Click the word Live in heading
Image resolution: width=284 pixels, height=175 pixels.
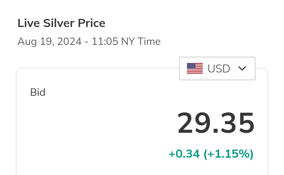[29, 23]
